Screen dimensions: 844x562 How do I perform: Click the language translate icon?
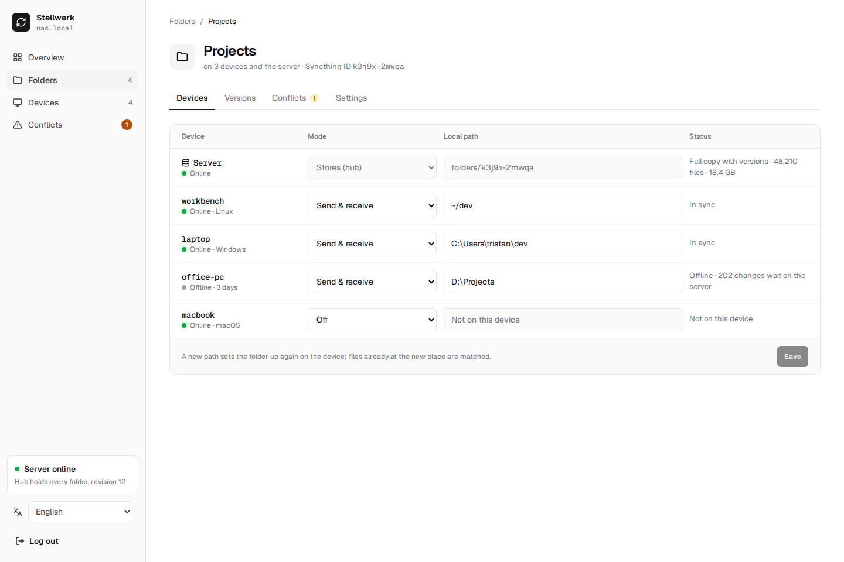click(x=18, y=512)
